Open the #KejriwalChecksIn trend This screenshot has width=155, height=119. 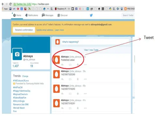pos(21,94)
